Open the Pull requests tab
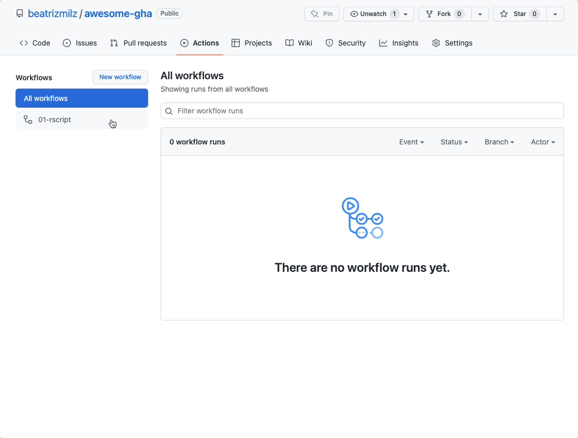 [x=138, y=43]
